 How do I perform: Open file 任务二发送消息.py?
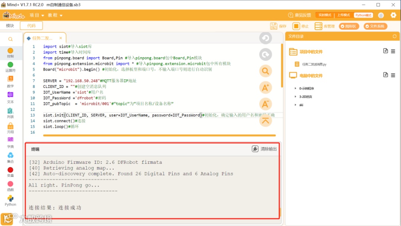(x=314, y=65)
